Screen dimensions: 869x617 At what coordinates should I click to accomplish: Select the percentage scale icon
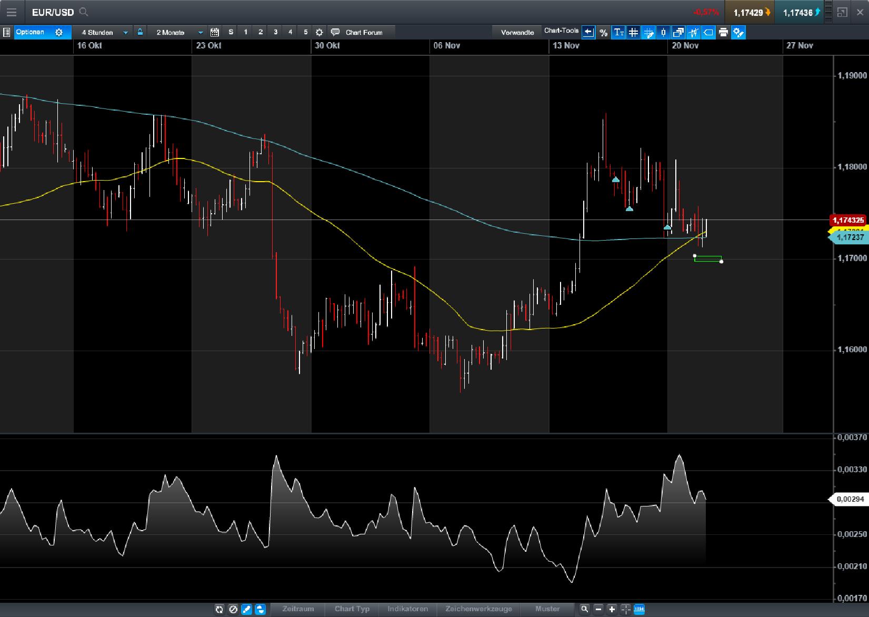(604, 33)
